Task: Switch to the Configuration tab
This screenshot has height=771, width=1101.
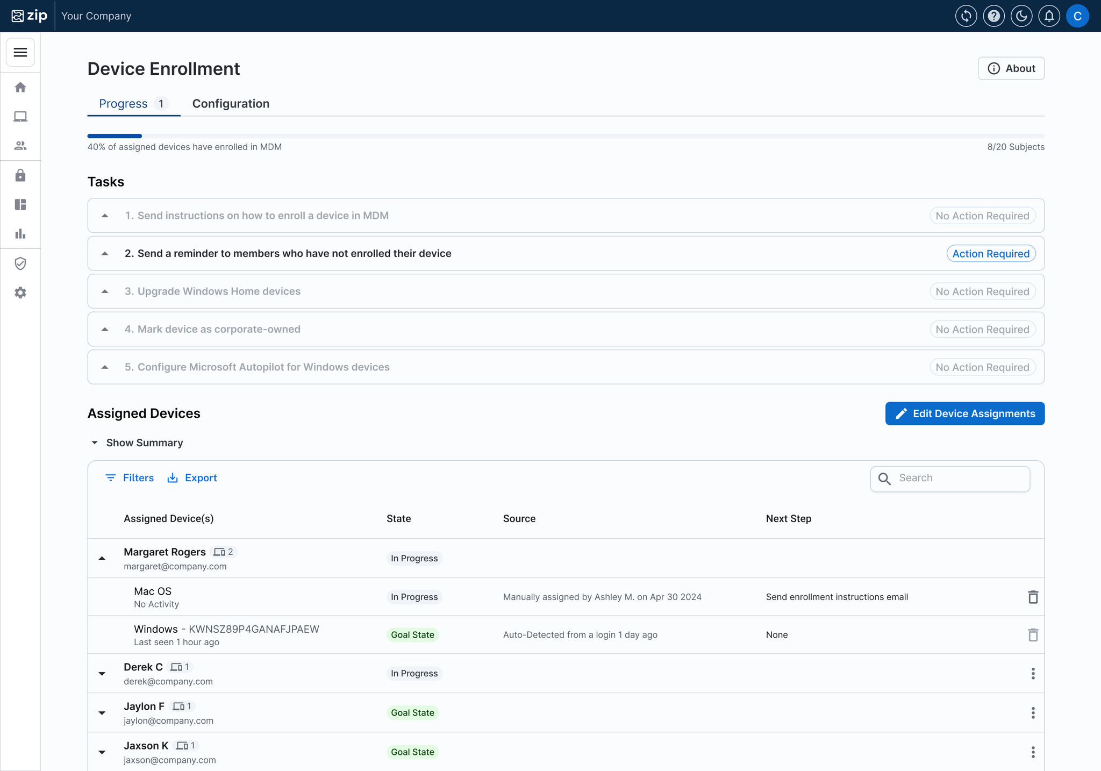Action: (231, 103)
